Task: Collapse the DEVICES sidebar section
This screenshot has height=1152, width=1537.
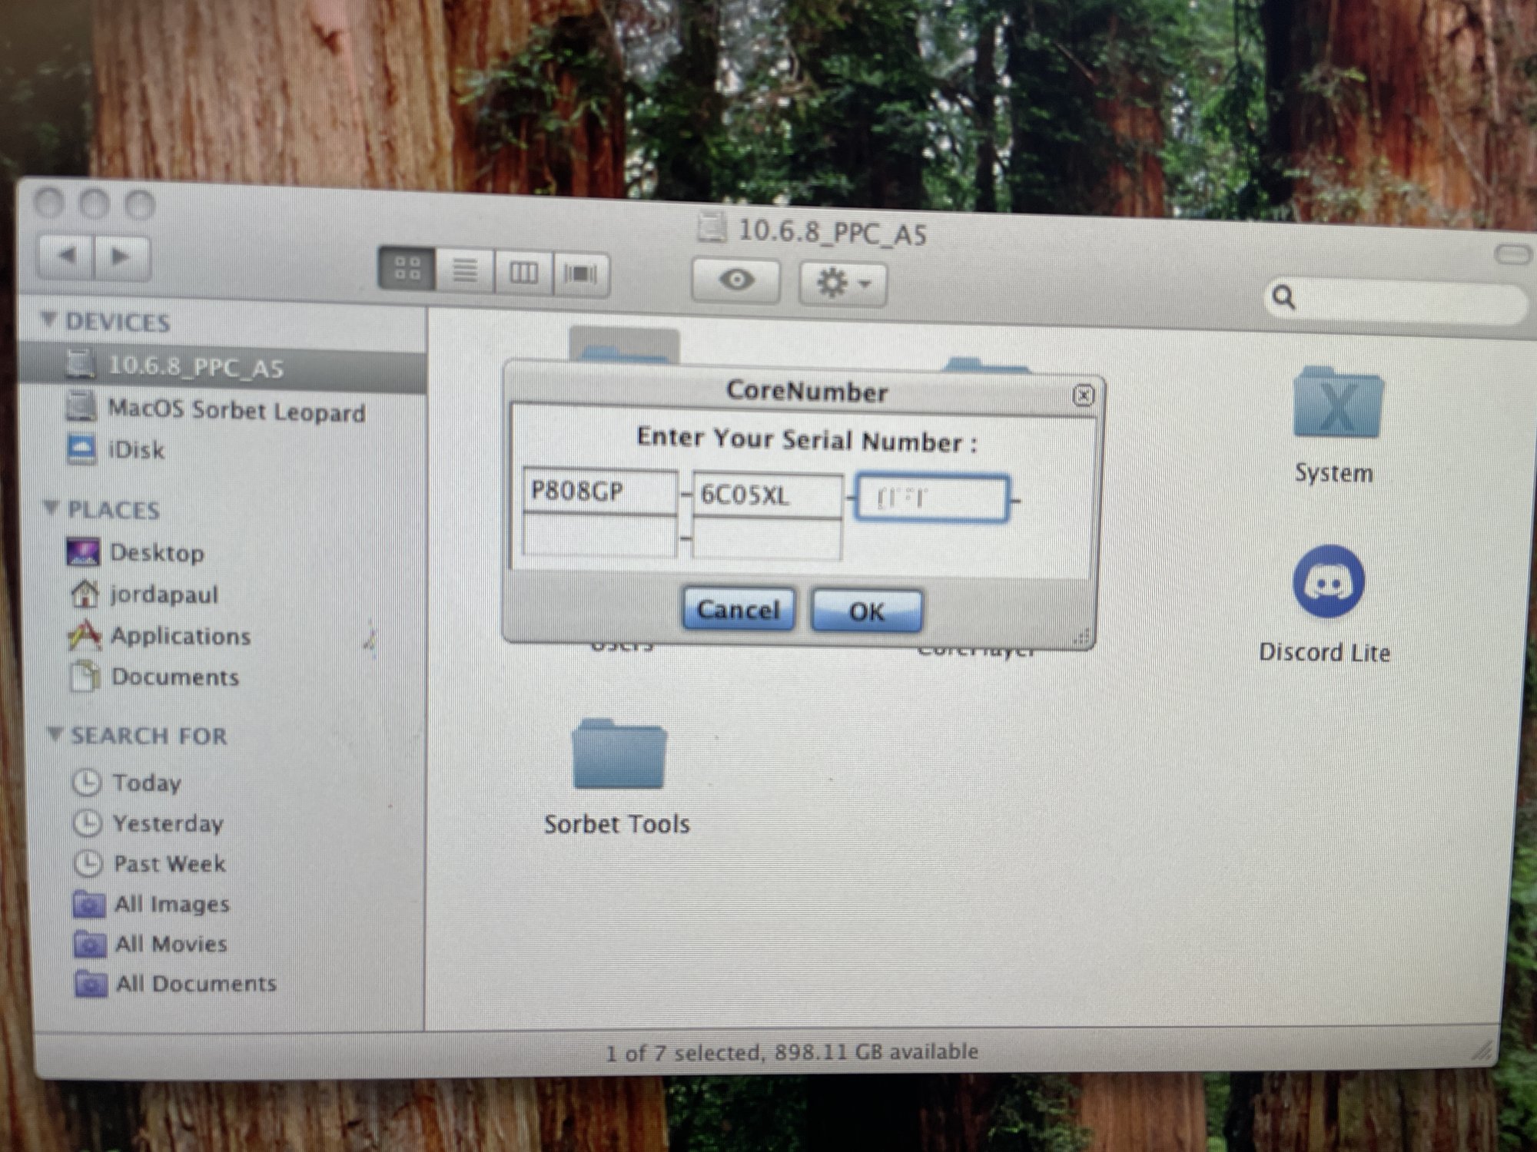Action: 49,319
